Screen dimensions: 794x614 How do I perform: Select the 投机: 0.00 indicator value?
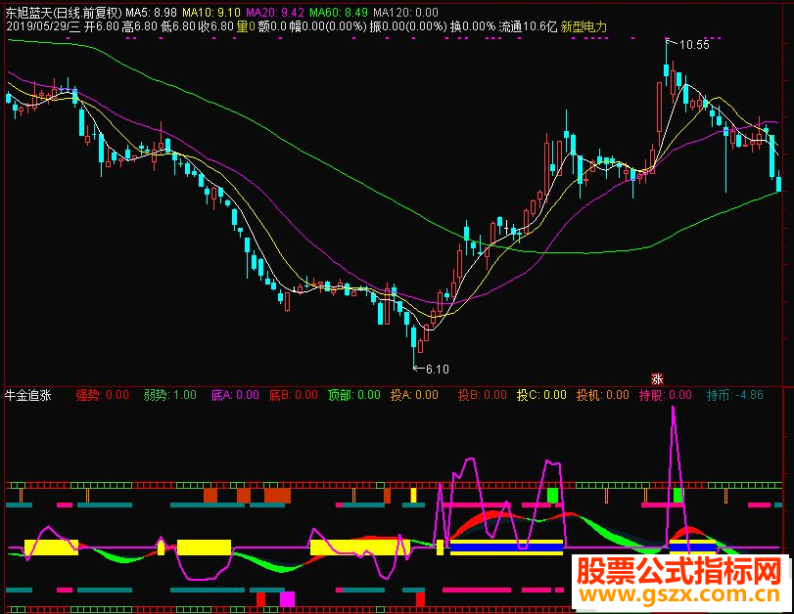click(602, 395)
